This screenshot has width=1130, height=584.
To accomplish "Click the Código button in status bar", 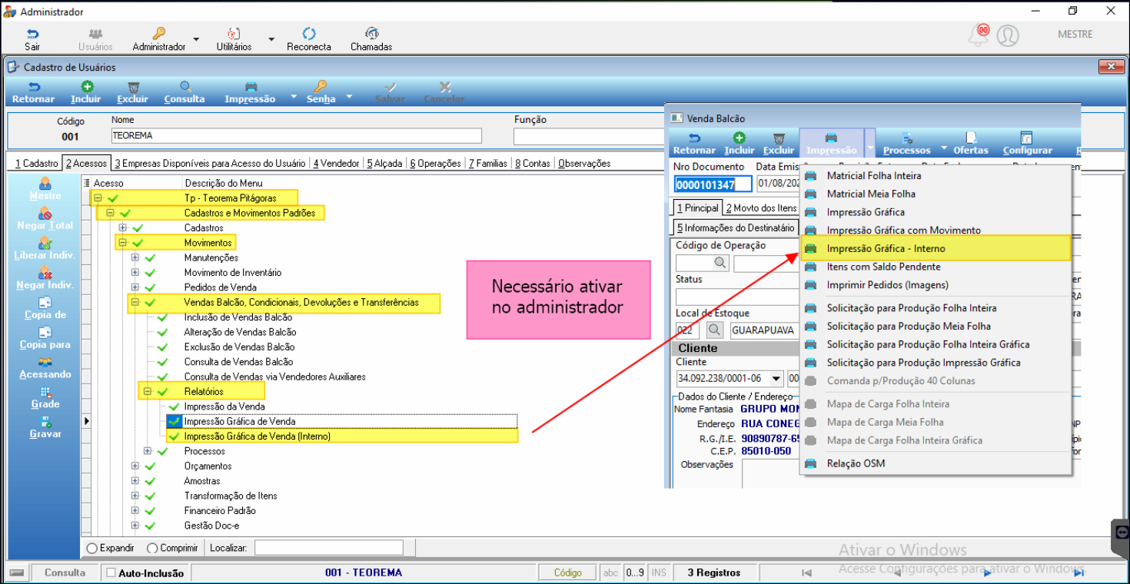I will click(567, 572).
